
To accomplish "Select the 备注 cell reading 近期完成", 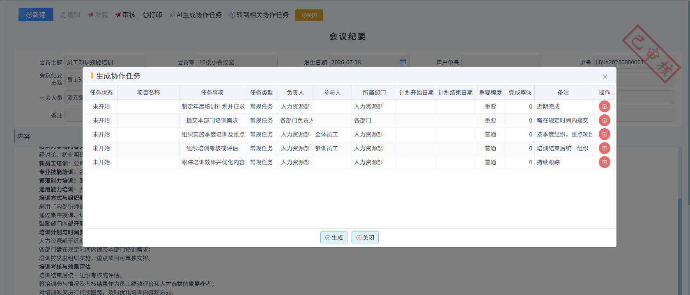I will [563, 107].
